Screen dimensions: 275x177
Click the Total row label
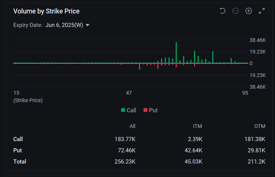[20, 162]
